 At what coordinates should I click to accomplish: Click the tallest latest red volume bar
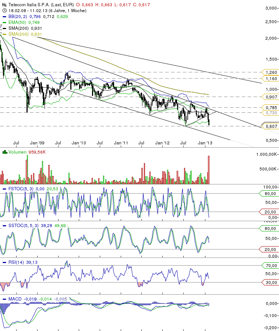pos(209,169)
